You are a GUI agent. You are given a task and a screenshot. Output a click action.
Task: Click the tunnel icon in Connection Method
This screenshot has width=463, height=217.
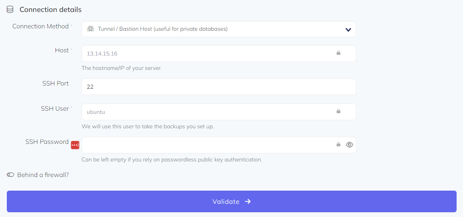[91, 29]
